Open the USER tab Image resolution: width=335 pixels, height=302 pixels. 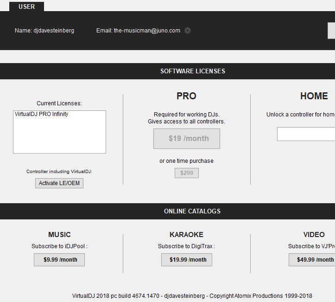pos(26,6)
